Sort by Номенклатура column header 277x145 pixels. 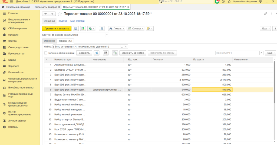(70, 60)
